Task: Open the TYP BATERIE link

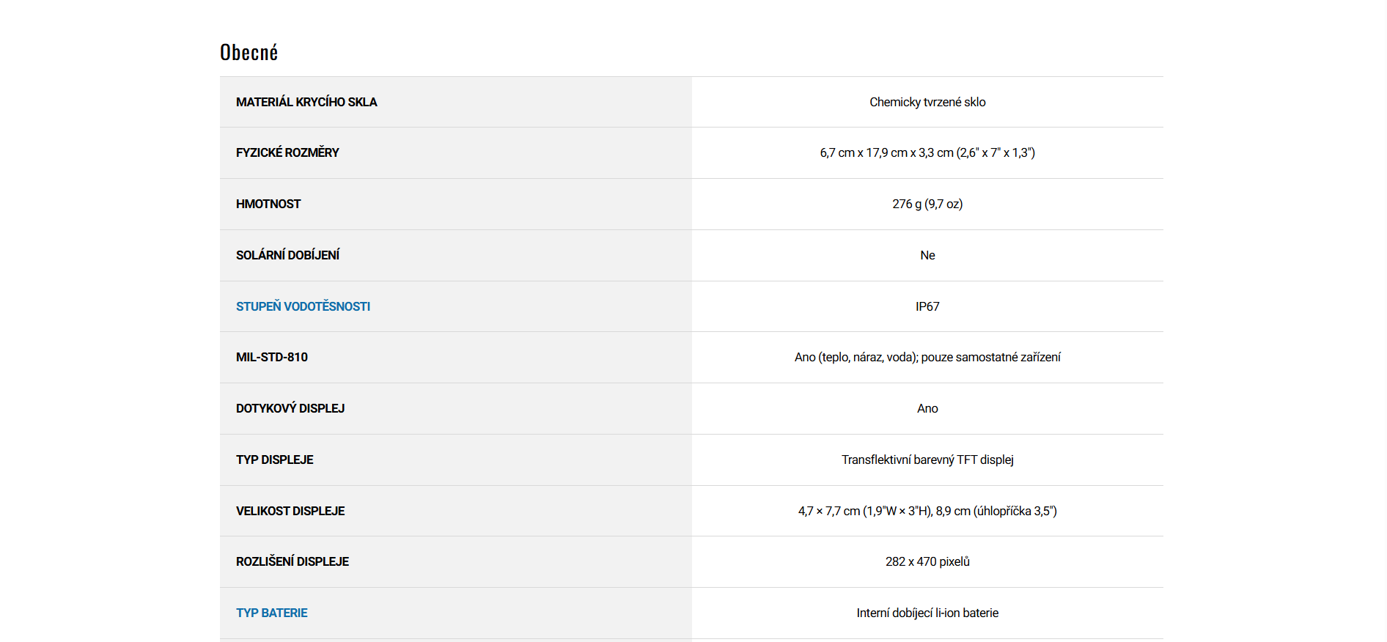Action: coord(271,613)
